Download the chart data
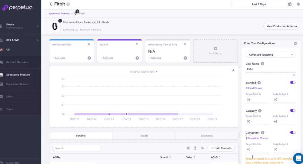The width and height of the screenshot is (303, 164). (x=233, y=71)
